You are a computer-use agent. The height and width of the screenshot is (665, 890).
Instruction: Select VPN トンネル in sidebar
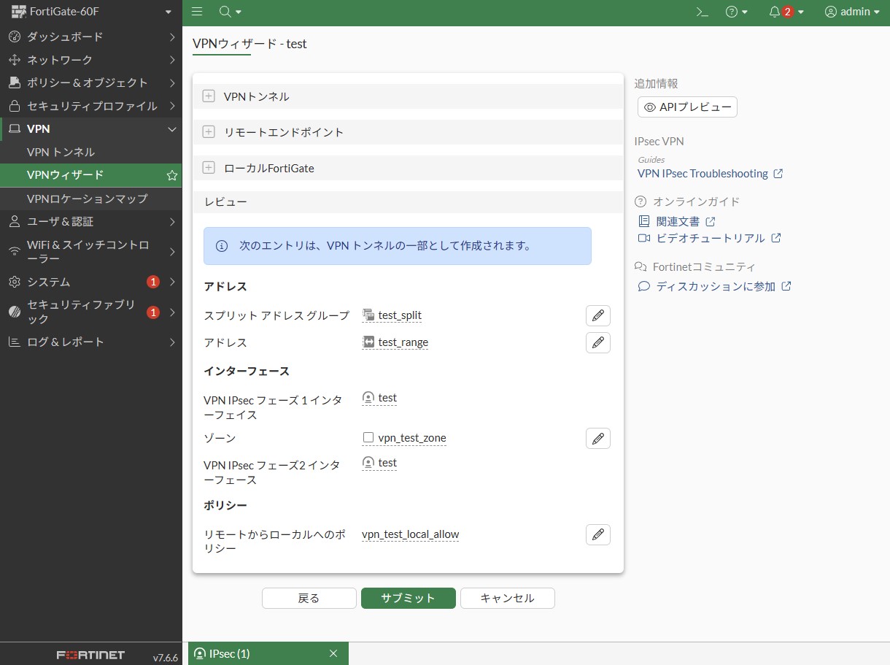click(x=61, y=152)
